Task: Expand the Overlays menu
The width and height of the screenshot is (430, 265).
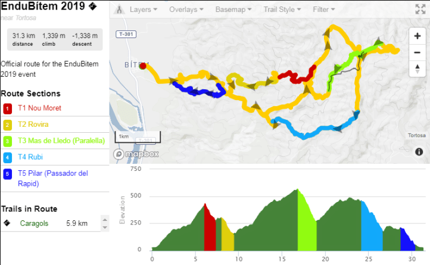Action: (x=188, y=10)
